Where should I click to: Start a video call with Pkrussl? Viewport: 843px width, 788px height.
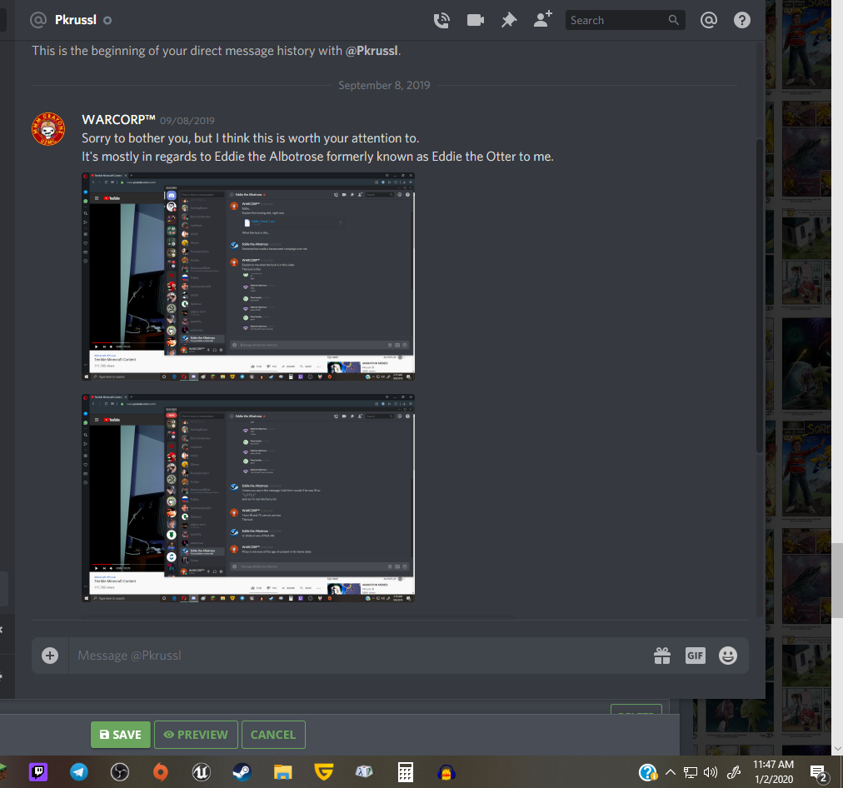(x=476, y=21)
